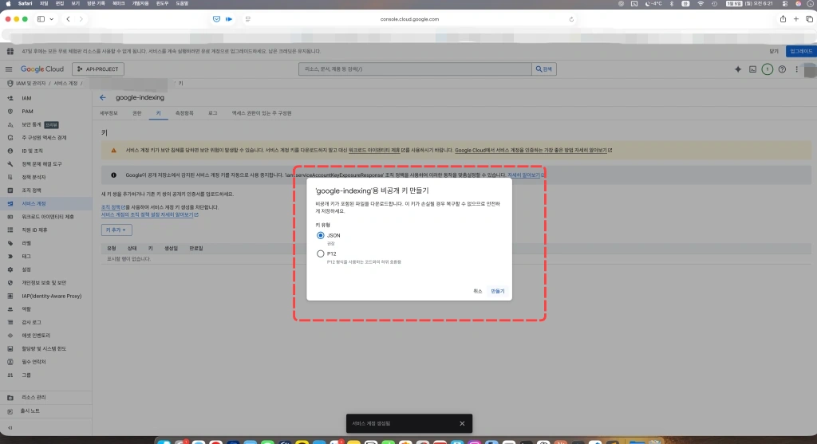
Task: Open the notifications badge showing 1
Action: [767, 69]
